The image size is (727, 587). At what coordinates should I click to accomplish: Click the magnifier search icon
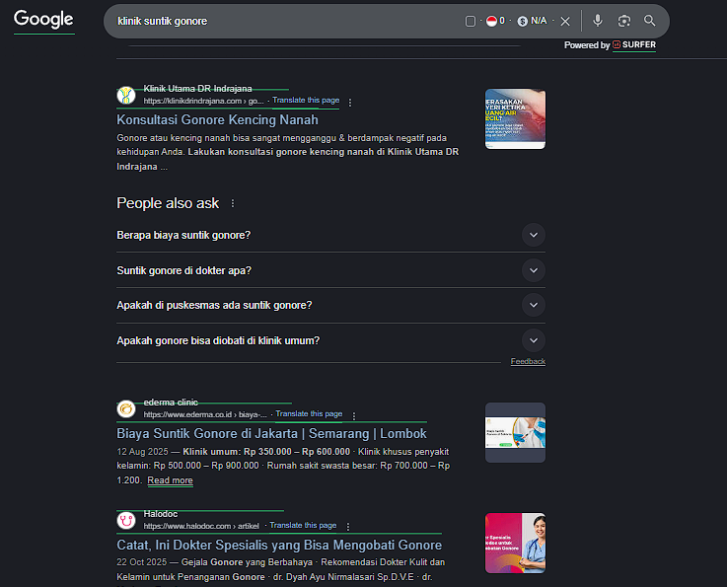(649, 21)
